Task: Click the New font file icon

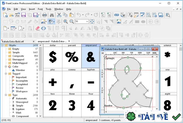Action: pyautogui.click(x=5, y=15)
